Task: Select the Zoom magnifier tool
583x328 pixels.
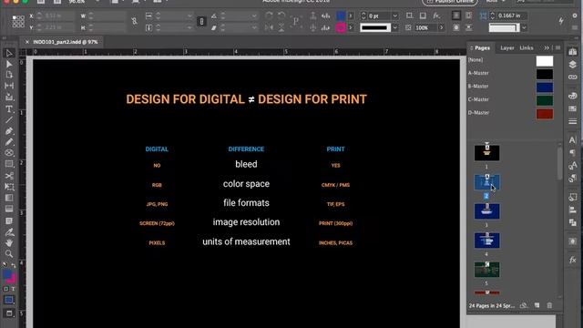Action: 9,254
